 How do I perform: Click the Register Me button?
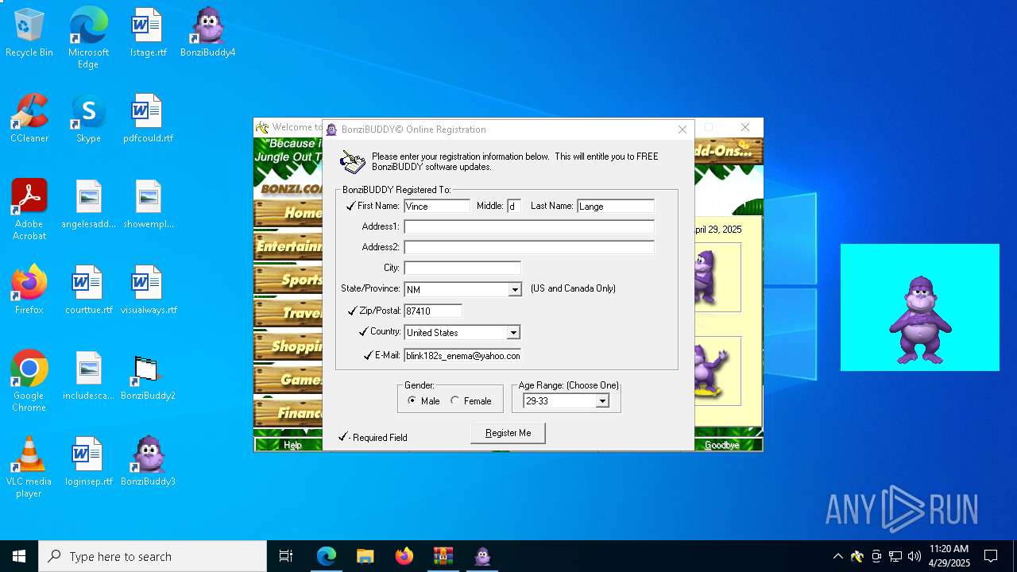tap(508, 433)
